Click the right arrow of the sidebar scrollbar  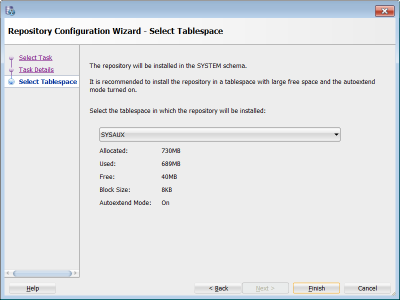76,273
